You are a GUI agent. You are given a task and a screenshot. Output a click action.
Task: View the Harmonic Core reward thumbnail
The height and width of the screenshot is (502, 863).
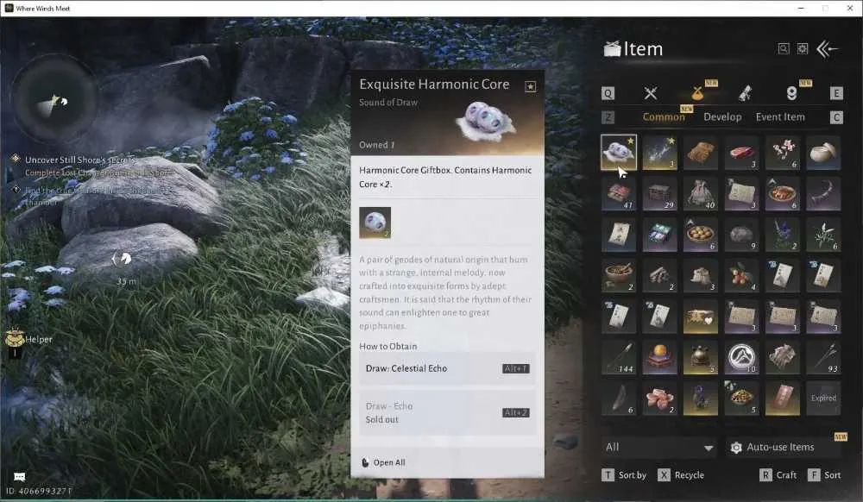click(375, 223)
